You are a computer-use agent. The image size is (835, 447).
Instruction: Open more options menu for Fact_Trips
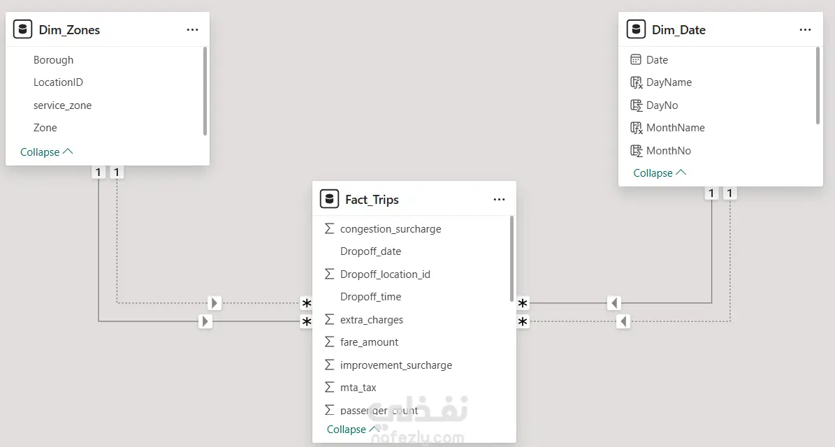[x=499, y=200]
